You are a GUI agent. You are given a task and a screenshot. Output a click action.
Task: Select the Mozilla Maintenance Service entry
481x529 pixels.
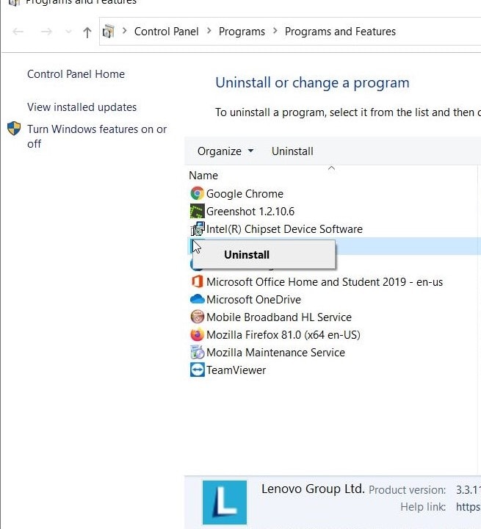[275, 352]
